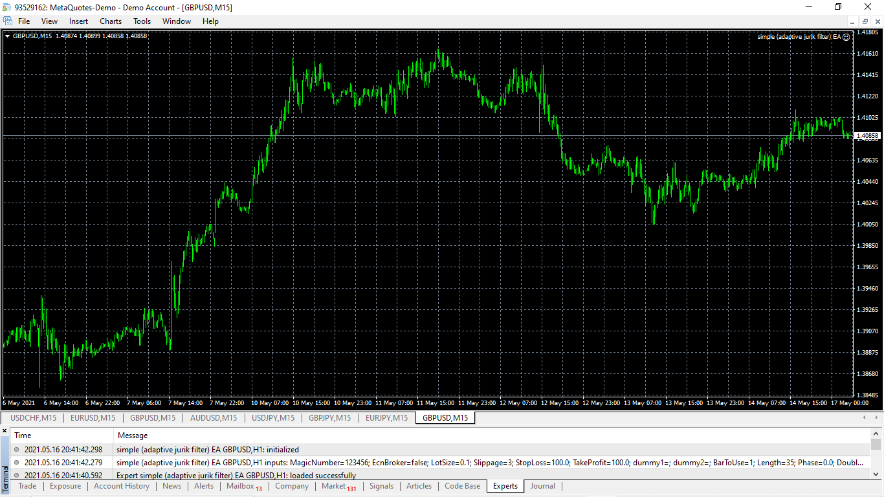
Task: Click the bullet icon of the 20:41:42.298 log entry
Action: click(16, 449)
